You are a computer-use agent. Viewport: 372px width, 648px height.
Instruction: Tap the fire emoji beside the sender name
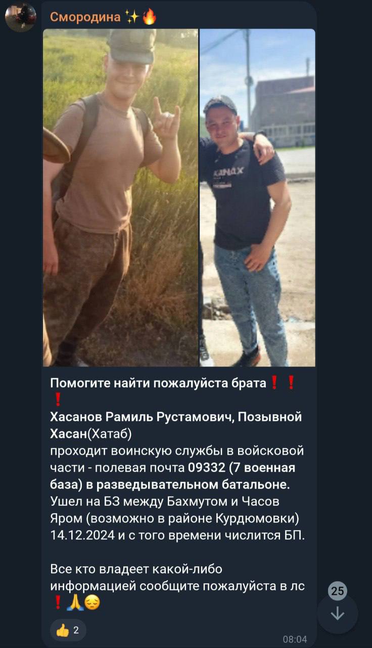click(x=149, y=17)
